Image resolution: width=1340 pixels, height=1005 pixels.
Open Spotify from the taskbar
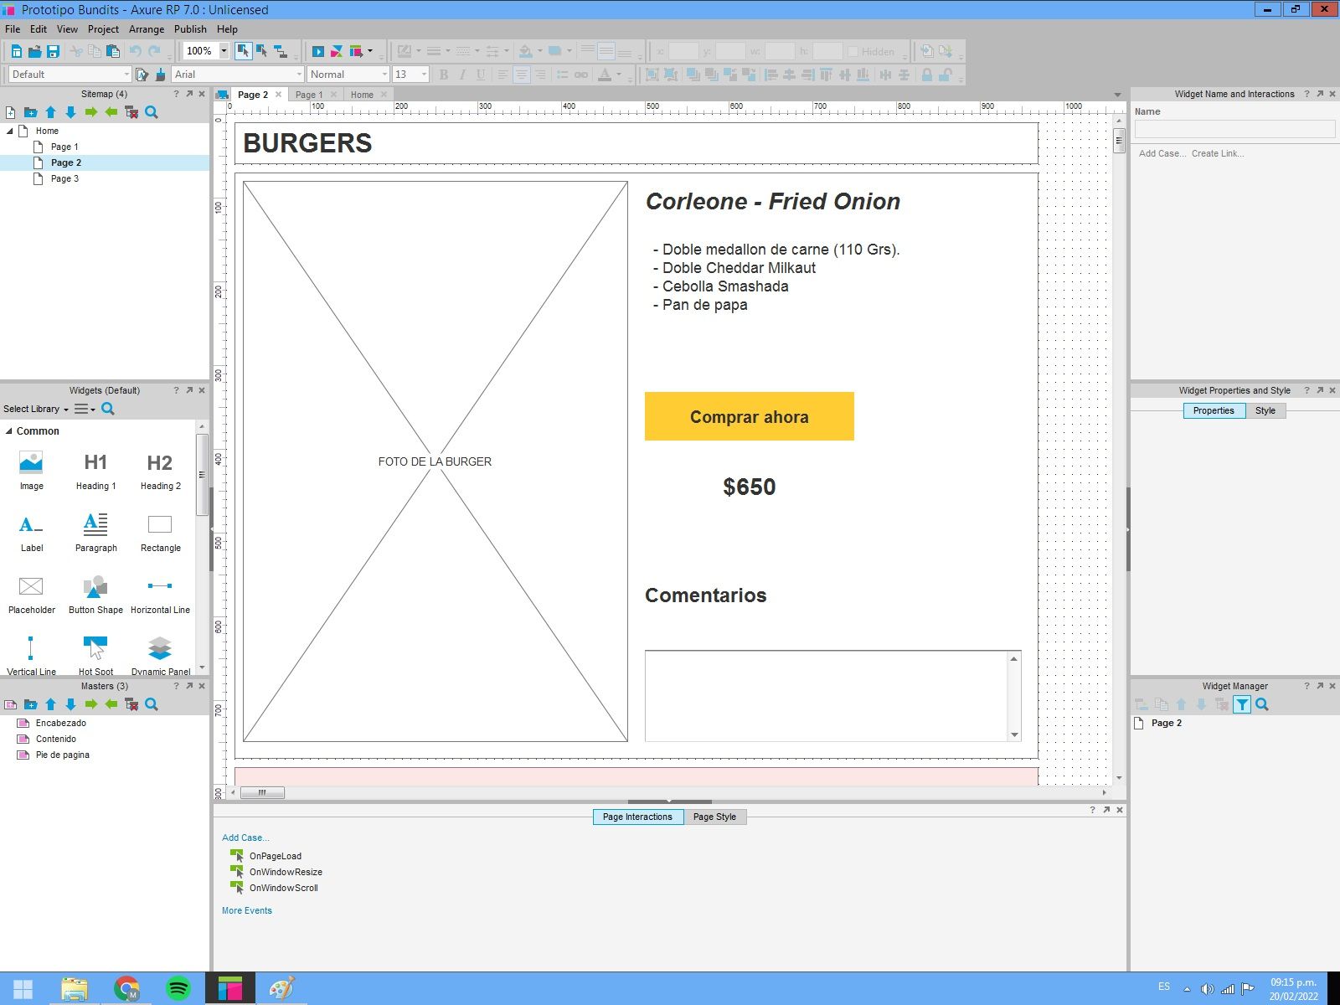(178, 988)
